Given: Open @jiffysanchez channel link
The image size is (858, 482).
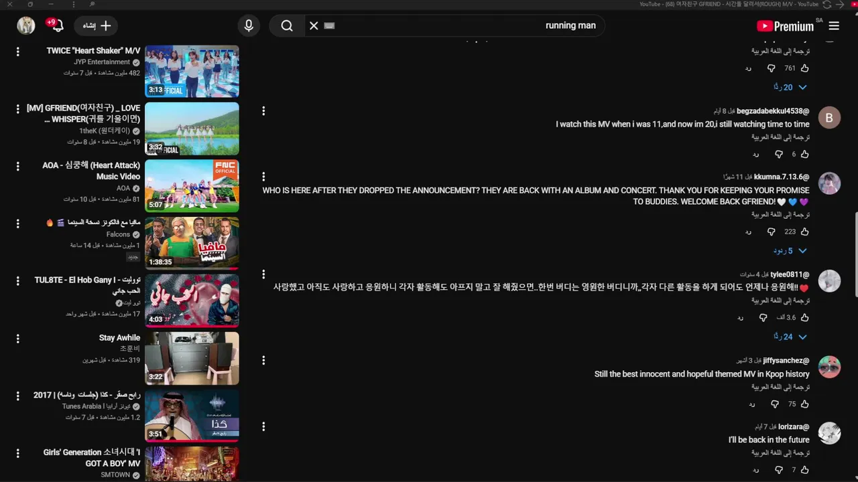Looking at the screenshot, I should point(786,360).
